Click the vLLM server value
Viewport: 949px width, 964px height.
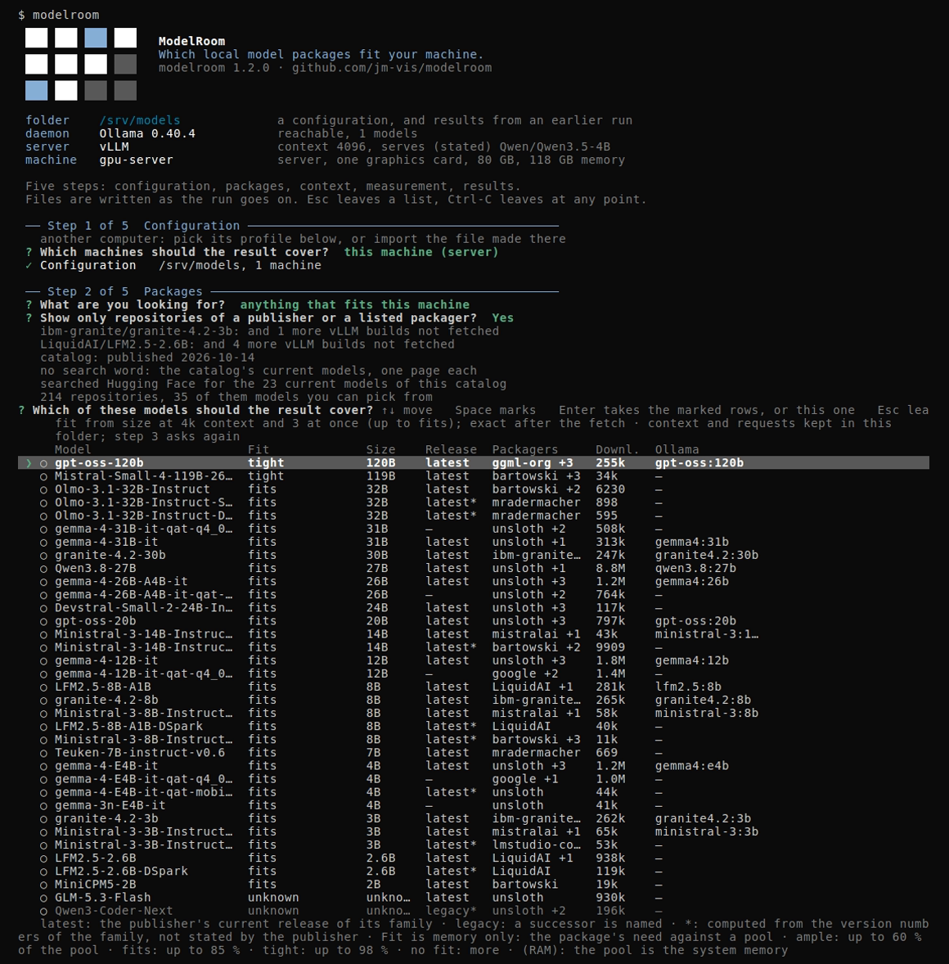pyautogui.click(x=114, y=147)
